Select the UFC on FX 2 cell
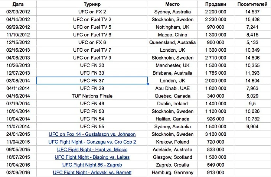This screenshot has height=177, width=271. 92,12
